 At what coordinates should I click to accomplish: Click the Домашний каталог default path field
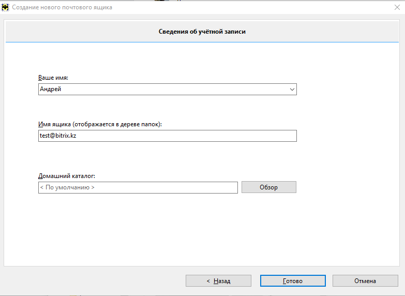click(x=138, y=187)
